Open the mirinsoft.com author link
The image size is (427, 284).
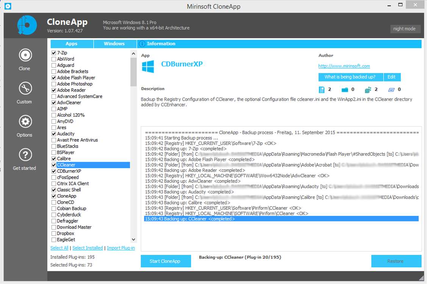[x=344, y=66]
